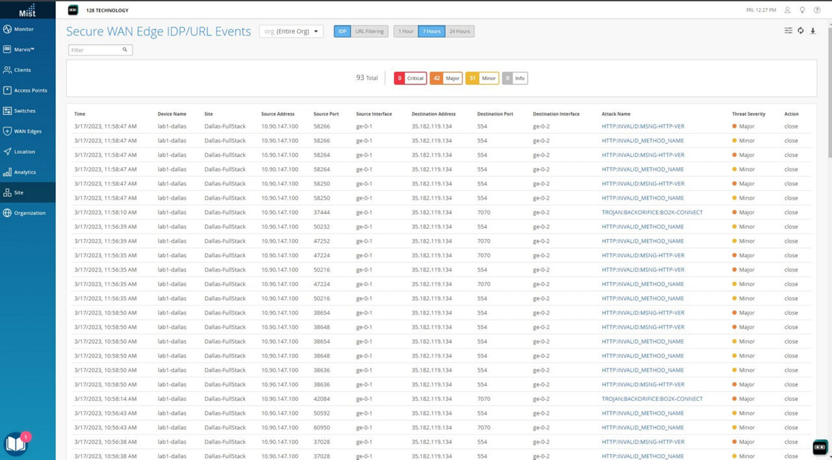Refresh the IDP events list
The image size is (832, 460).
pos(800,31)
